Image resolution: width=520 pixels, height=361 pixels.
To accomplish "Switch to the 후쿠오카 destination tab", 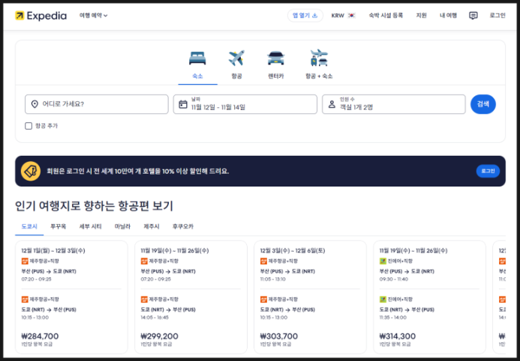I will (182, 226).
